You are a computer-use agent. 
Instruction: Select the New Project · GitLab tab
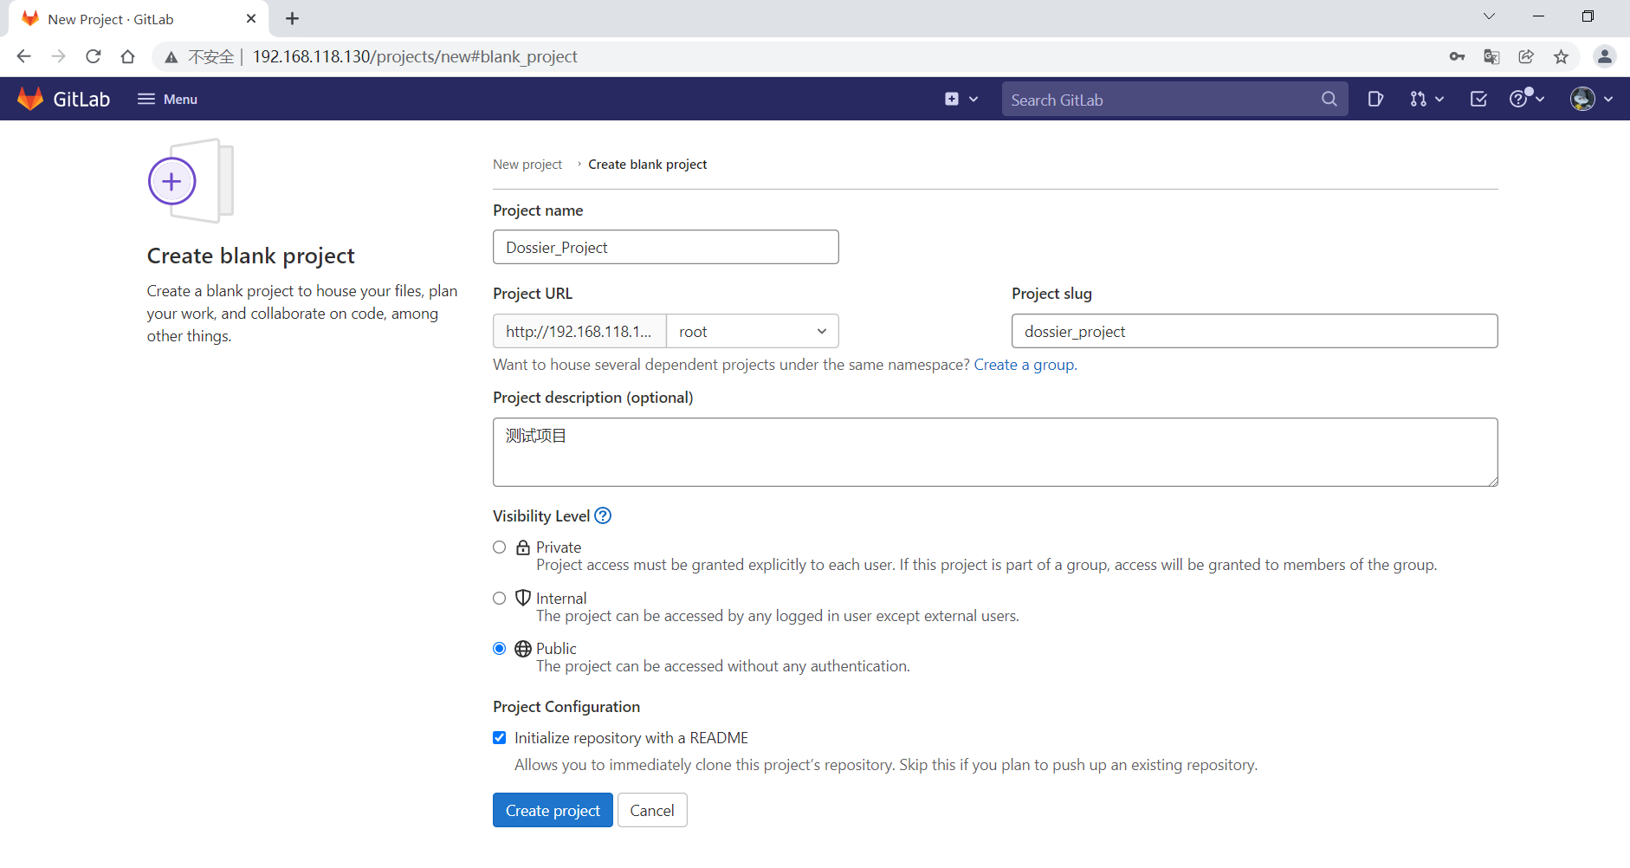point(139,19)
